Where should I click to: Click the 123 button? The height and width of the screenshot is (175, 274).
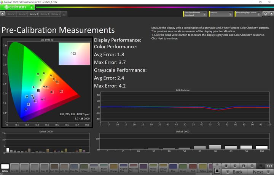pos(269,166)
